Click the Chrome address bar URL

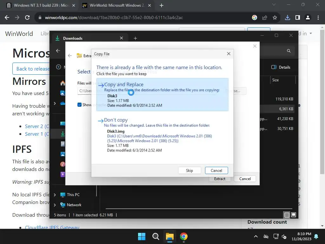pos(114,18)
